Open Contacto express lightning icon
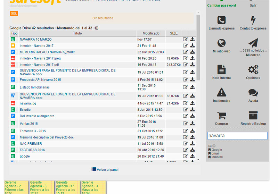This screenshot has width=278, height=194. (253, 20)
